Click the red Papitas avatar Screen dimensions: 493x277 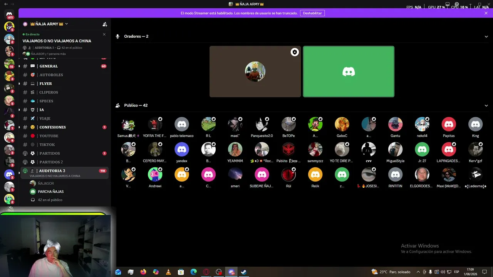(x=449, y=124)
